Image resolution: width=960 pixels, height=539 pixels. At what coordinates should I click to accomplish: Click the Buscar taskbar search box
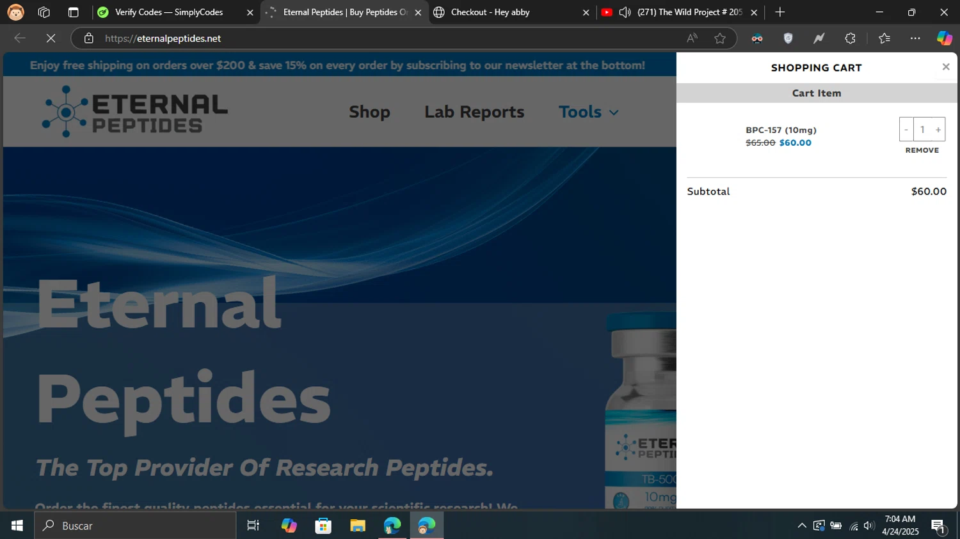click(x=135, y=526)
